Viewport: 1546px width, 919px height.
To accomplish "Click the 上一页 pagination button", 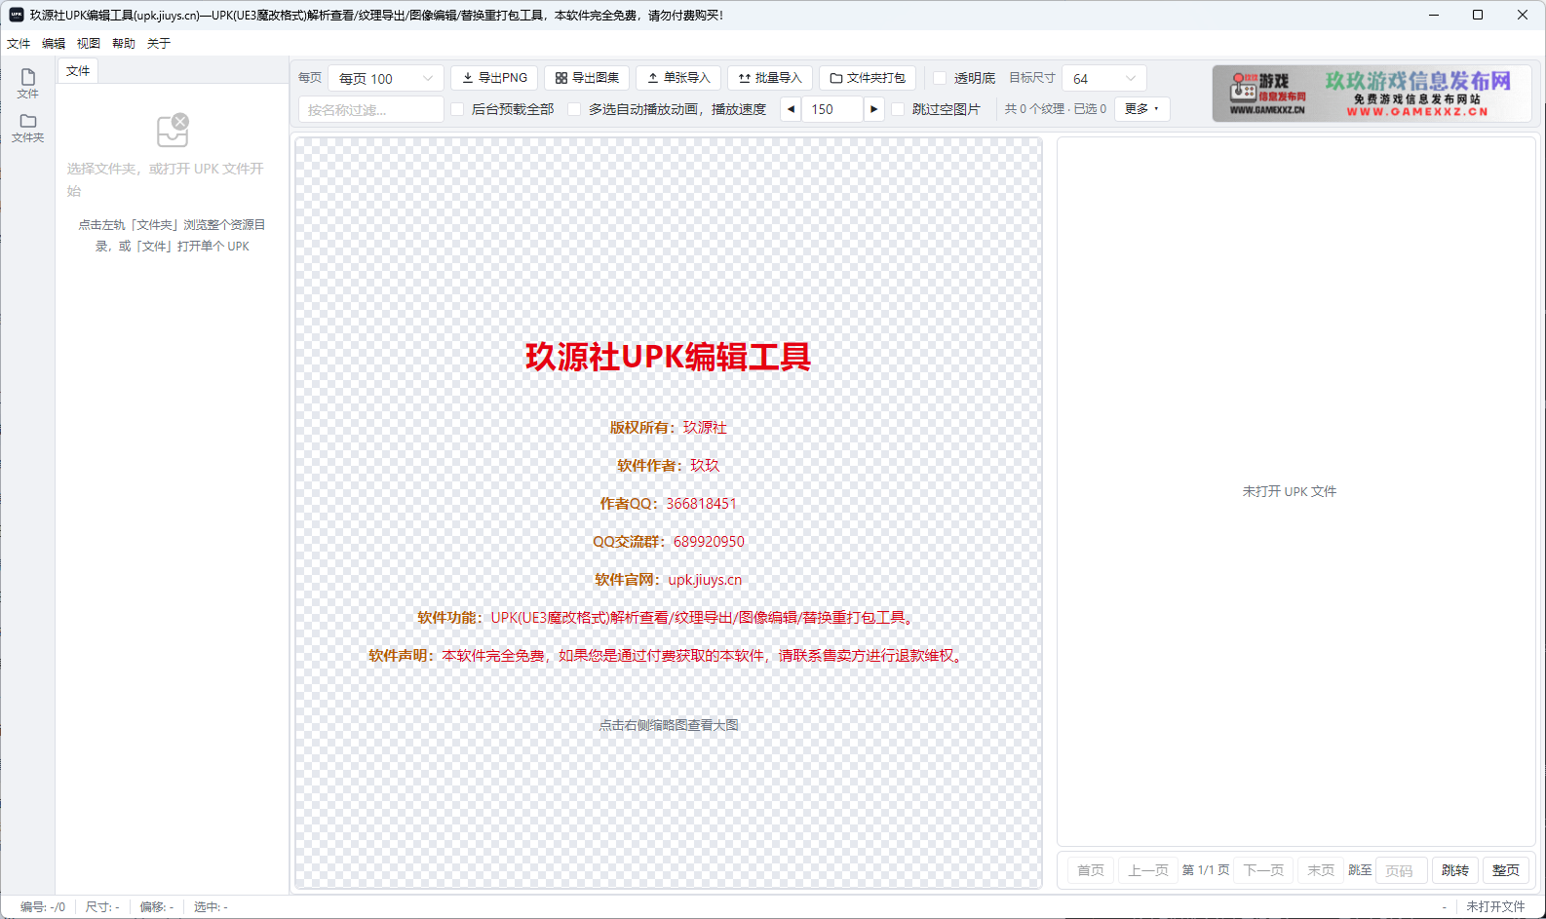I will click(x=1148, y=870).
